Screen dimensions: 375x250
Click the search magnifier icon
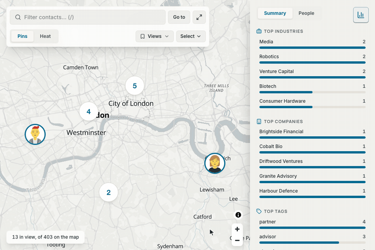pos(18,17)
